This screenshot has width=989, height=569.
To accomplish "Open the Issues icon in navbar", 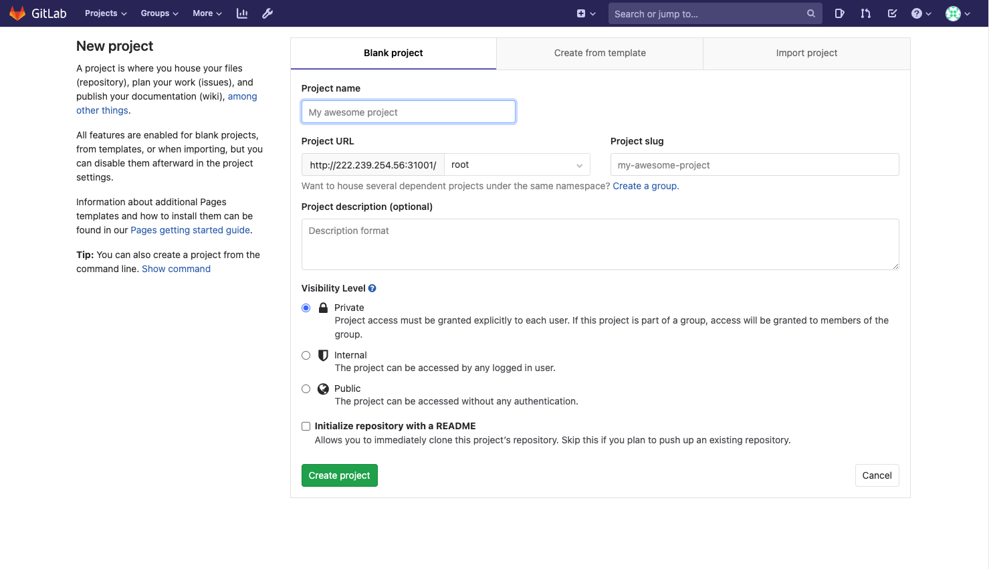I will pos(839,13).
